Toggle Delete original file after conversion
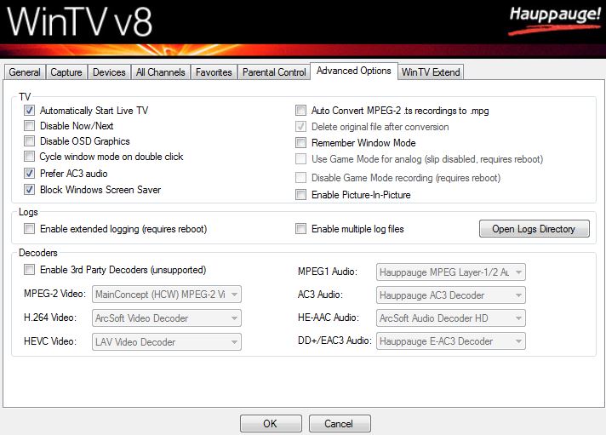Viewport: 606px width, 435px height. (x=300, y=127)
